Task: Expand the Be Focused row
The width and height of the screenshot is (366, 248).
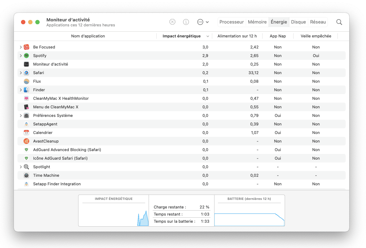Action: coord(21,47)
